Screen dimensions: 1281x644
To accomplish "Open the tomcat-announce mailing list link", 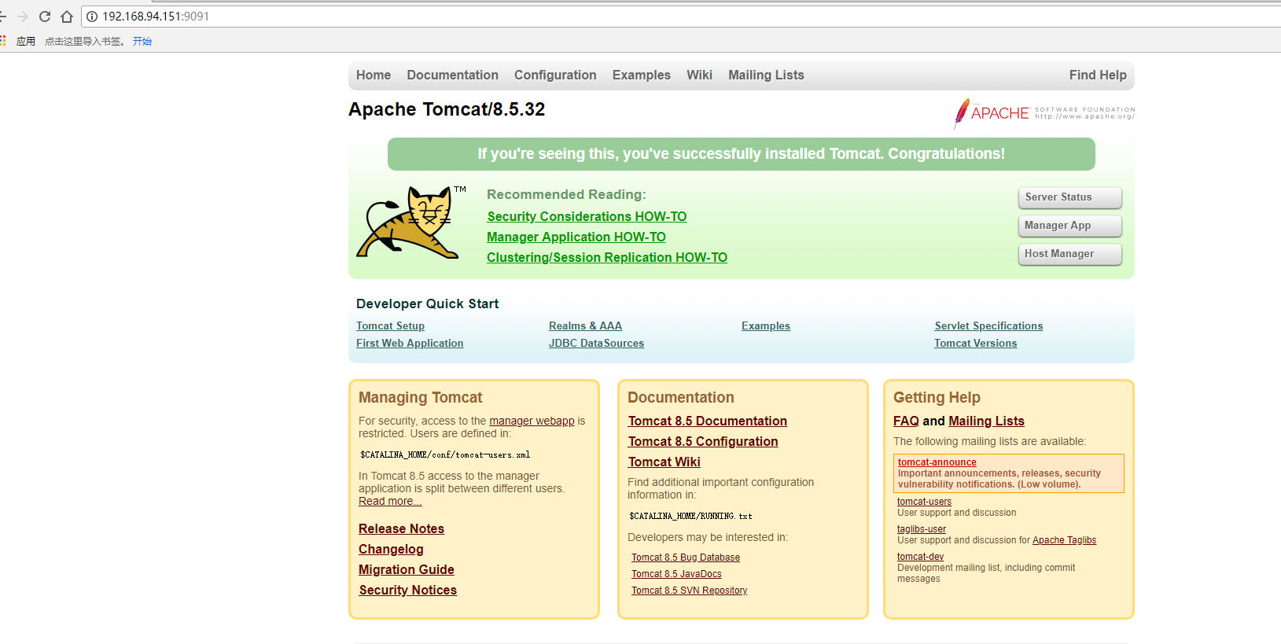I will [937, 462].
